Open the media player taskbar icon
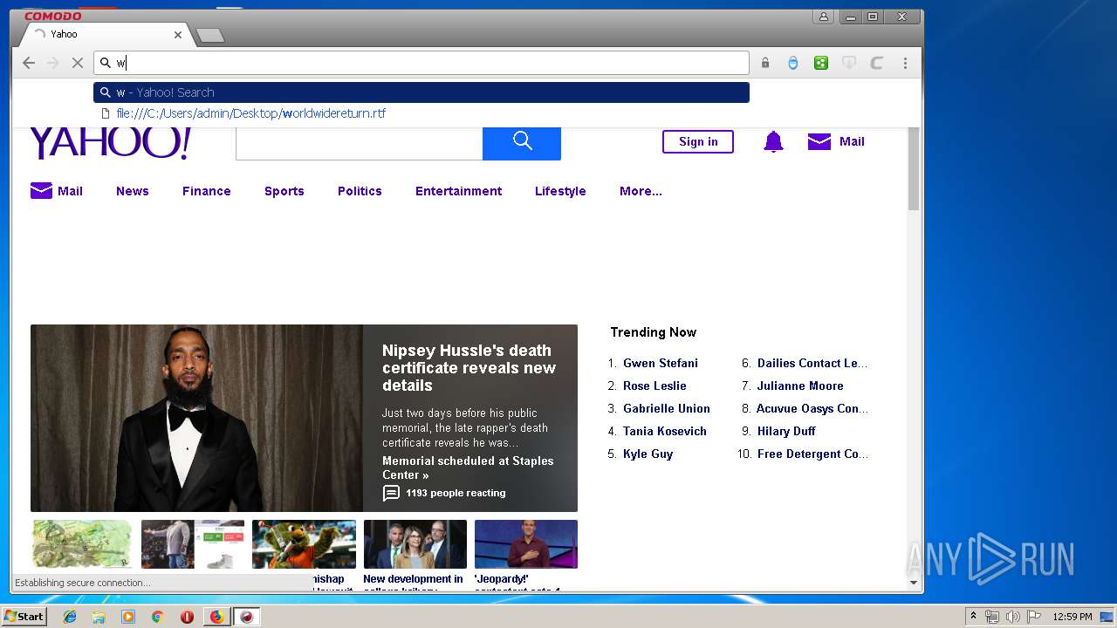Viewport: 1117px width, 628px height. [x=128, y=617]
